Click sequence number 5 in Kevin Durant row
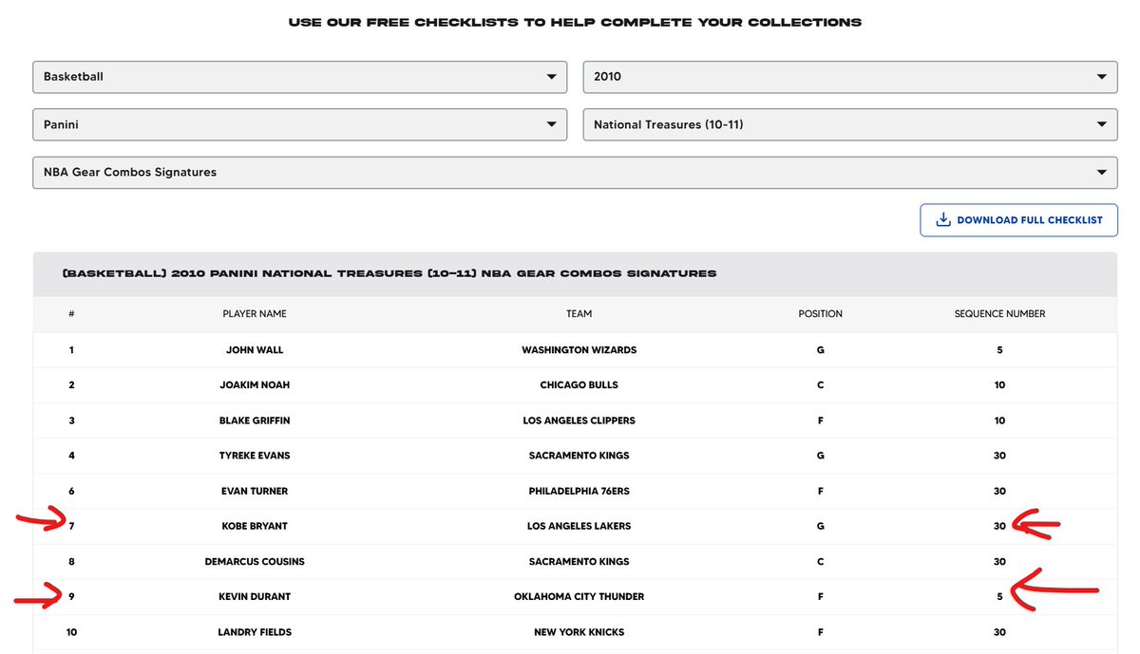This screenshot has height=654, width=1140. (999, 596)
